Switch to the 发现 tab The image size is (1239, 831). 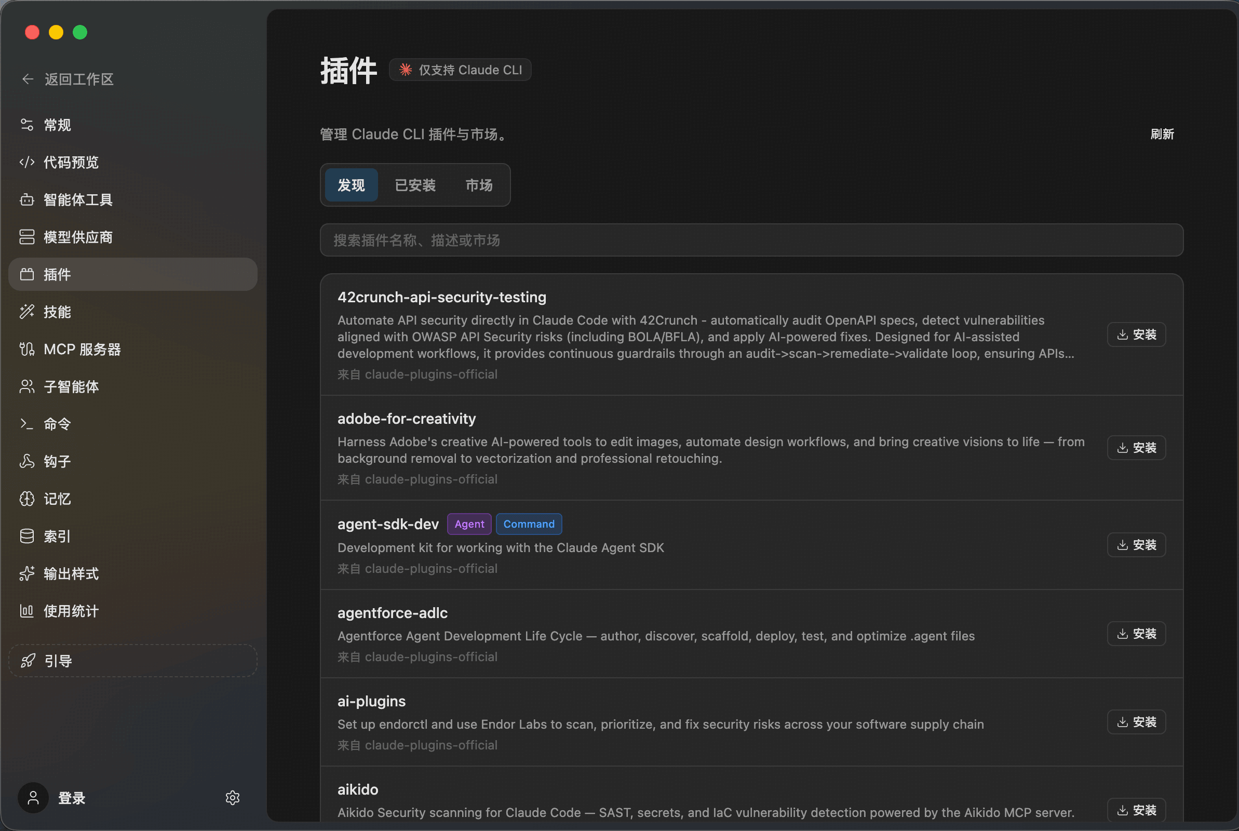point(351,185)
